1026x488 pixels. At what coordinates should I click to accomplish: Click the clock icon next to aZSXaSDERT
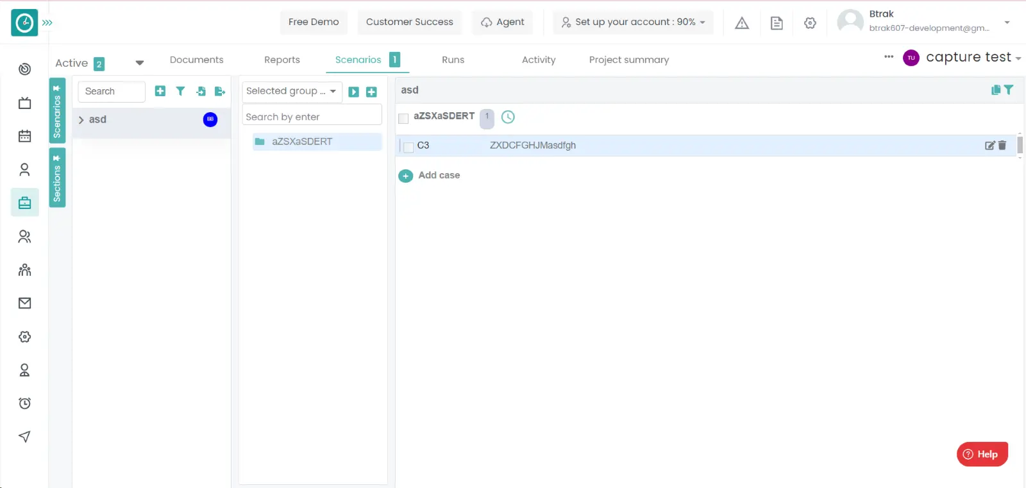[508, 117]
